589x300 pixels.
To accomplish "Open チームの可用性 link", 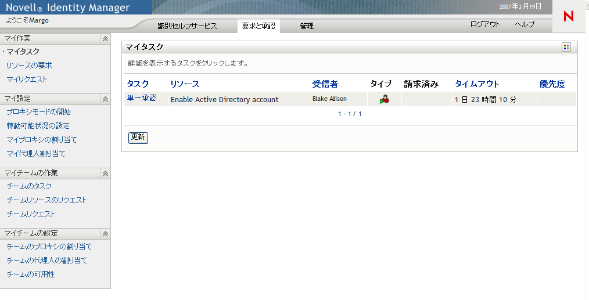I will [x=30, y=274].
